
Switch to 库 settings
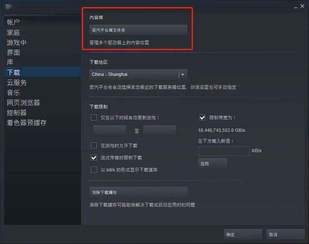[x=10, y=62]
